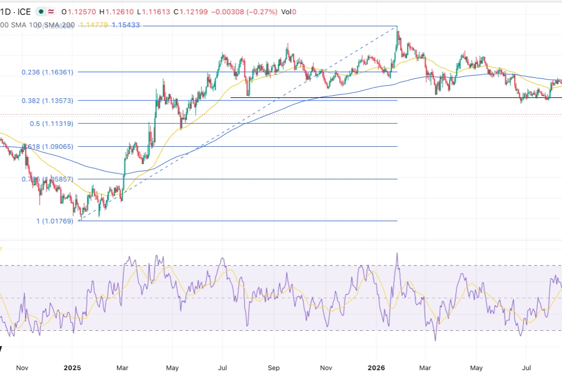Select the 0.382 (1.13573) Fibonacci level label

(x=47, y=101)
